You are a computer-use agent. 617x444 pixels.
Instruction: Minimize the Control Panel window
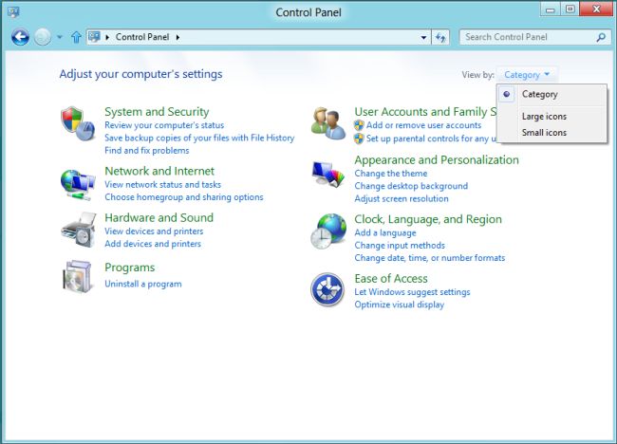point(551,9)
